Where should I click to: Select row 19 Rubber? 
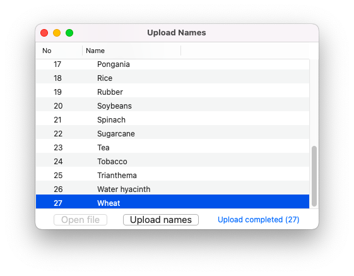click(x=172, y=92)
